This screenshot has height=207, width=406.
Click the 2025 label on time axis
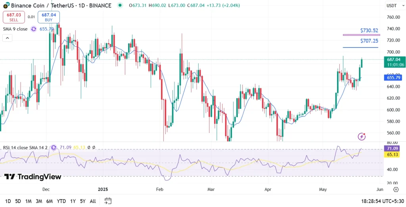[x=103, y=190]
